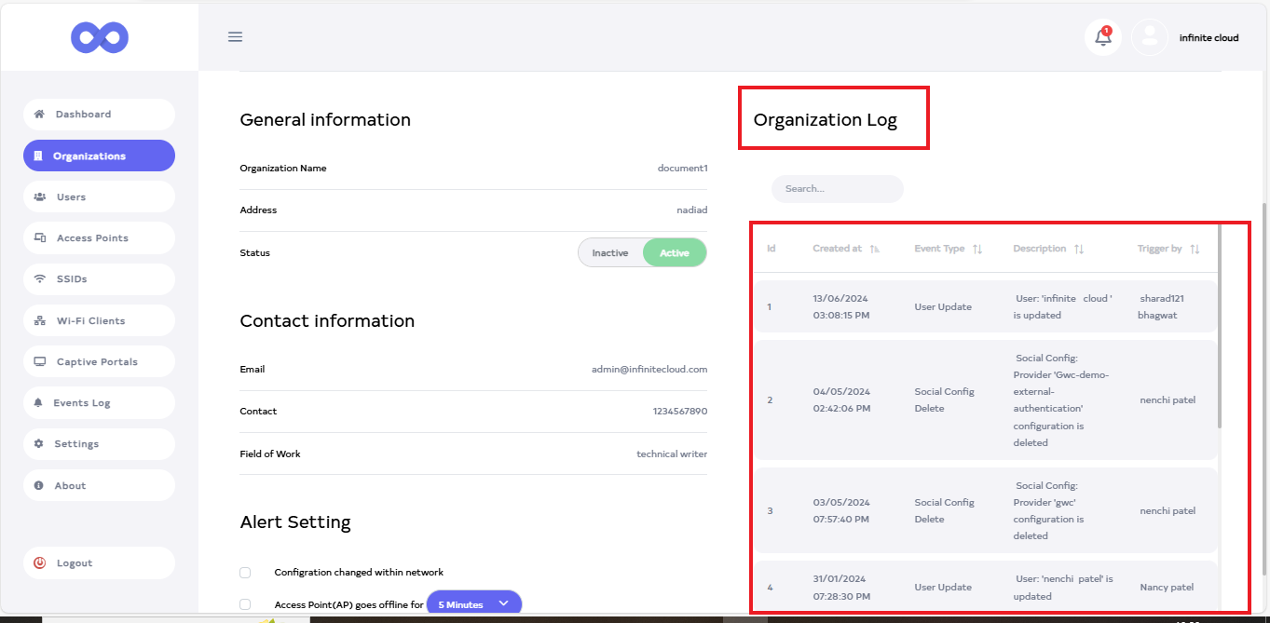
Task: Set organization status to Inactive
Action: [x=610, y=253]
